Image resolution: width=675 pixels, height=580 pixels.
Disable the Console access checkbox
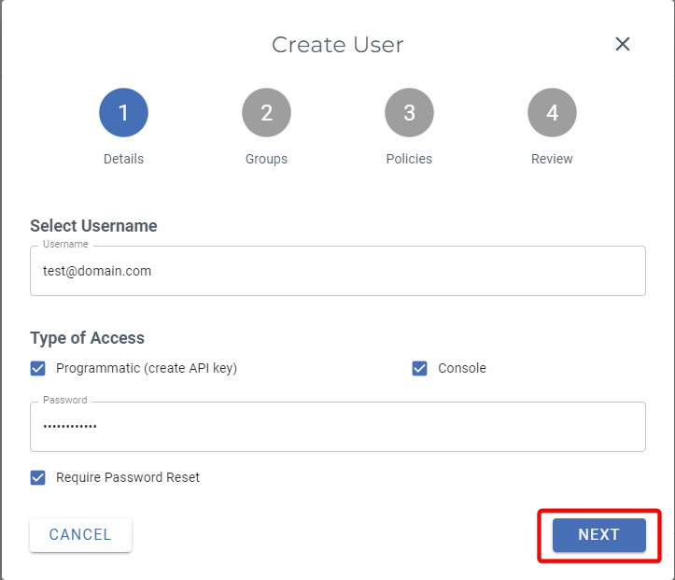coord(420,368)
